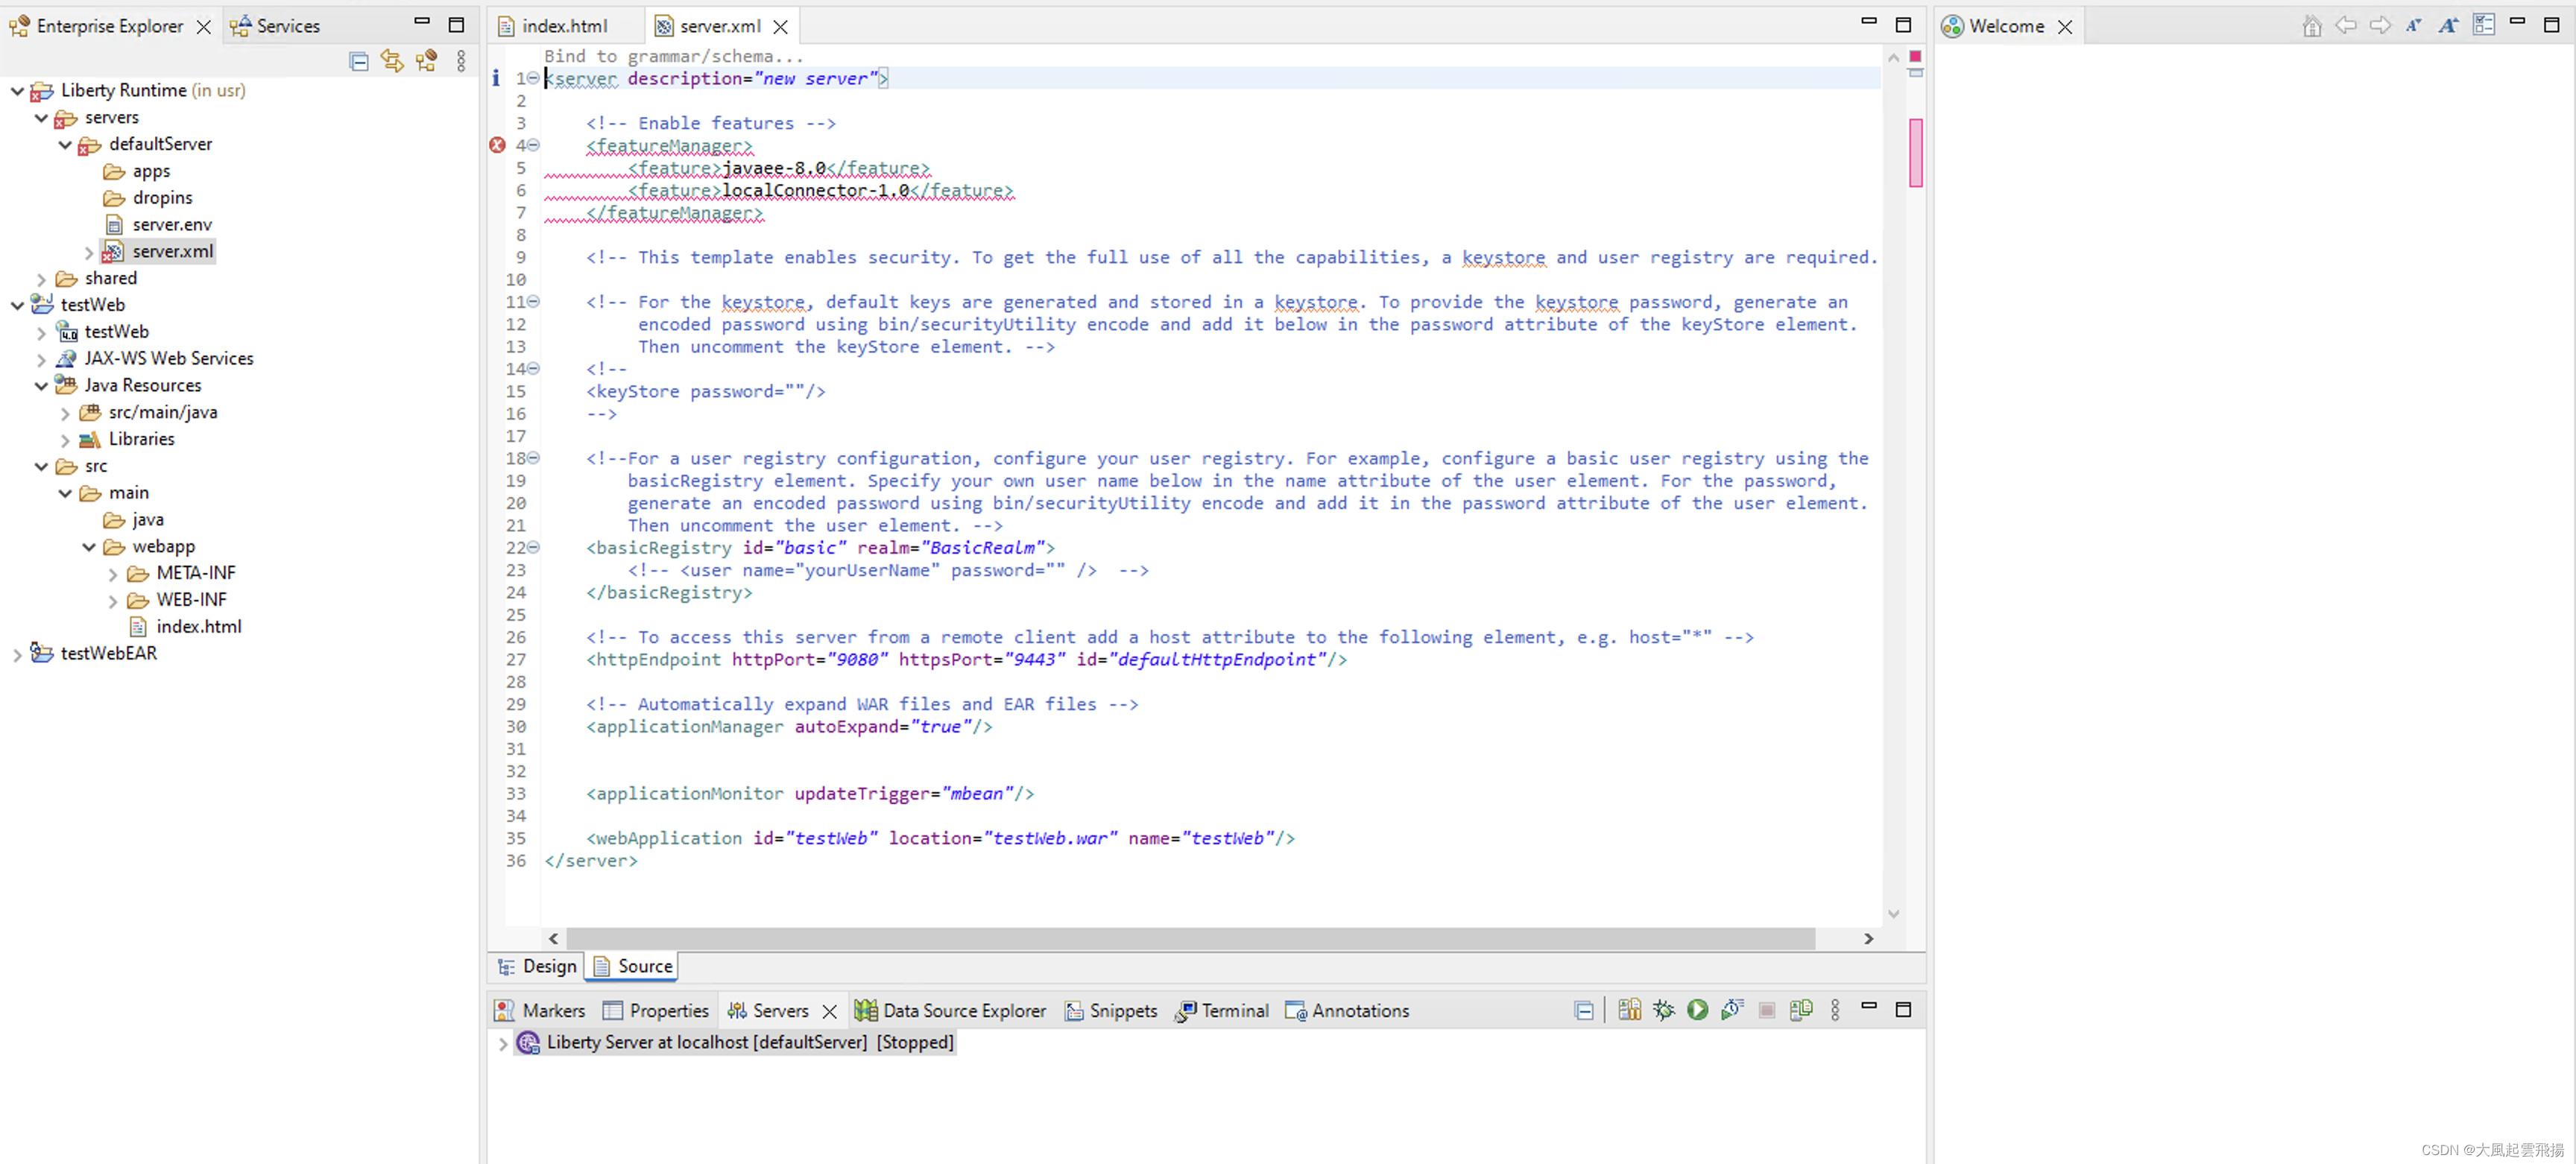Toggle Link with Editor in Enterprise Explorer

391,61
